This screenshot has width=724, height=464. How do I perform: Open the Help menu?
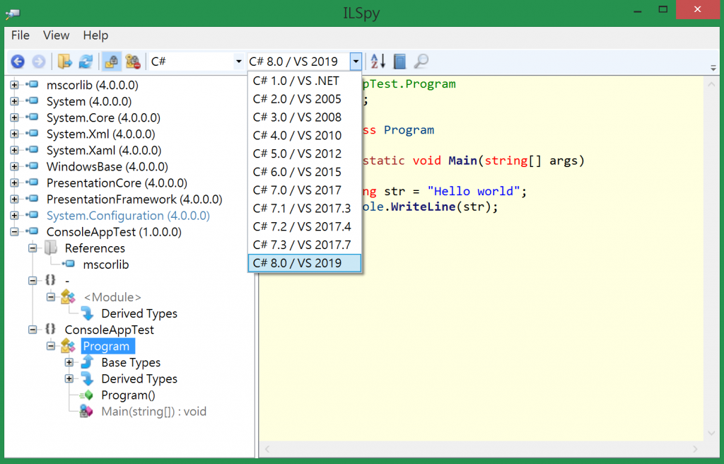[x=95, y=35]
